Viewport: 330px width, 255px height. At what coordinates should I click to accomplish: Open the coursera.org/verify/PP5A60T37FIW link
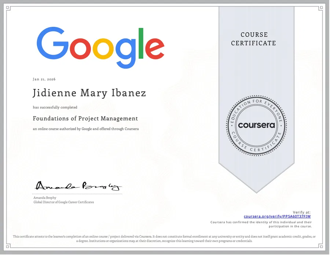point(277,216)
